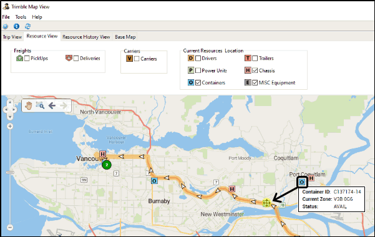375x237 pixels.
Task: Click the zoom in plus button
Action: (10, 126)
